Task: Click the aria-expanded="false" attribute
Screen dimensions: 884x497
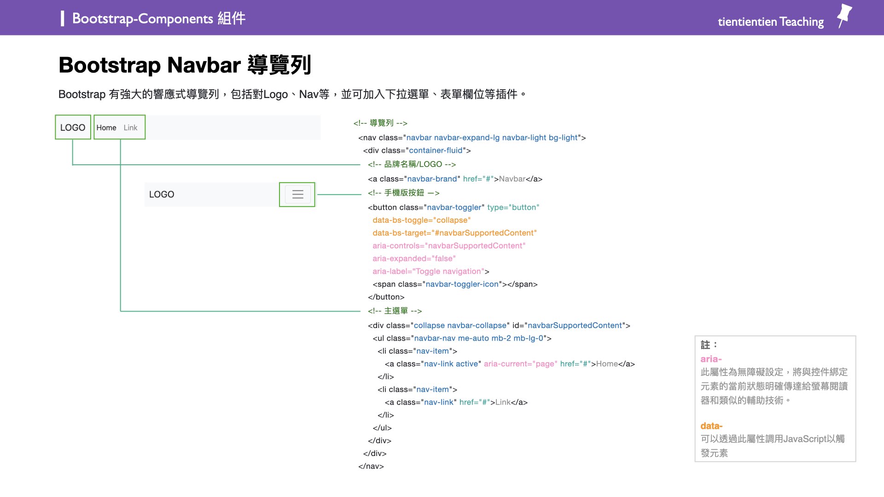Action: (413, 258)
